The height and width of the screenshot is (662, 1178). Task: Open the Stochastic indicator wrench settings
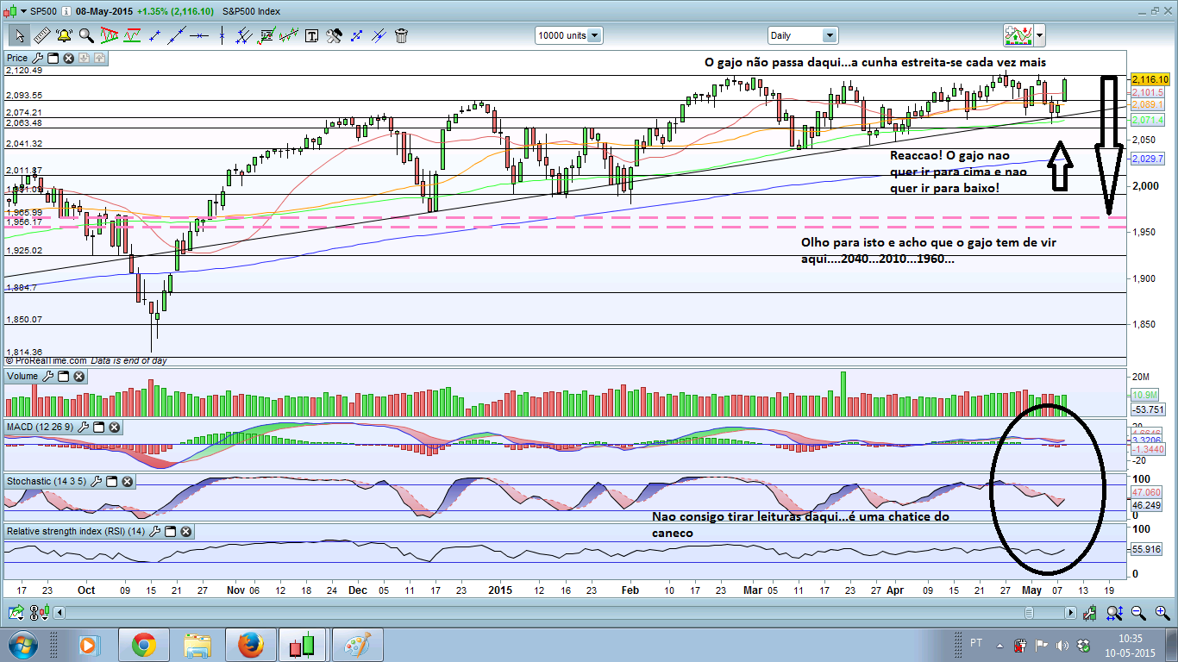point(97,480)
